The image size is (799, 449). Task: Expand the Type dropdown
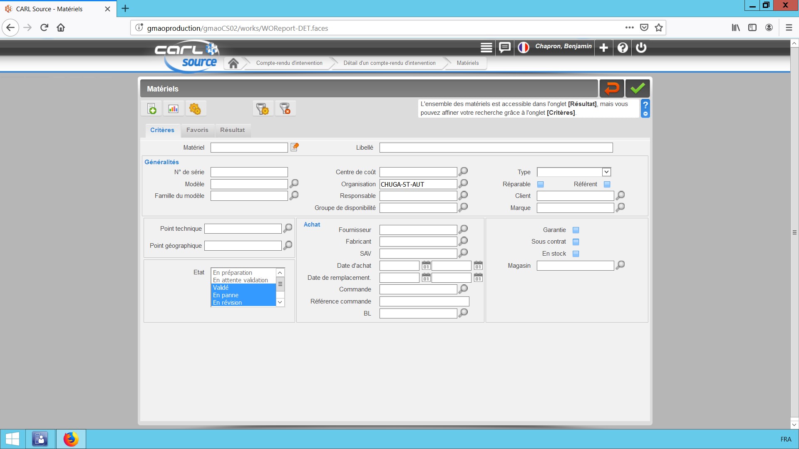point(606,172)
